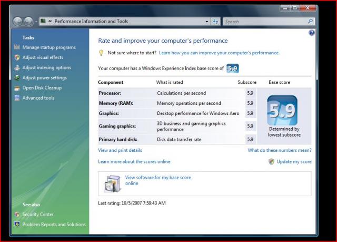Click the Processor row label
Viewport: 337px width, 242px height.
click(x=110, y=93)
